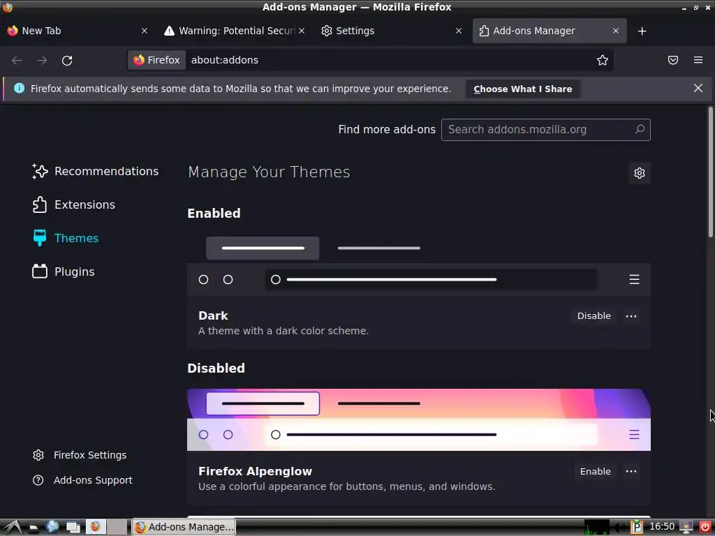
Task: Open a new tab with plus button
Action: click(642, 31)
